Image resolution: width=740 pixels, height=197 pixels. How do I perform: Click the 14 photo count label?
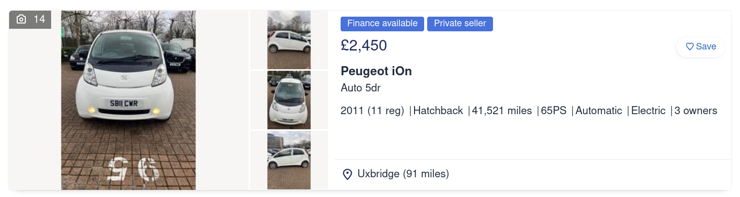point(39,19)
